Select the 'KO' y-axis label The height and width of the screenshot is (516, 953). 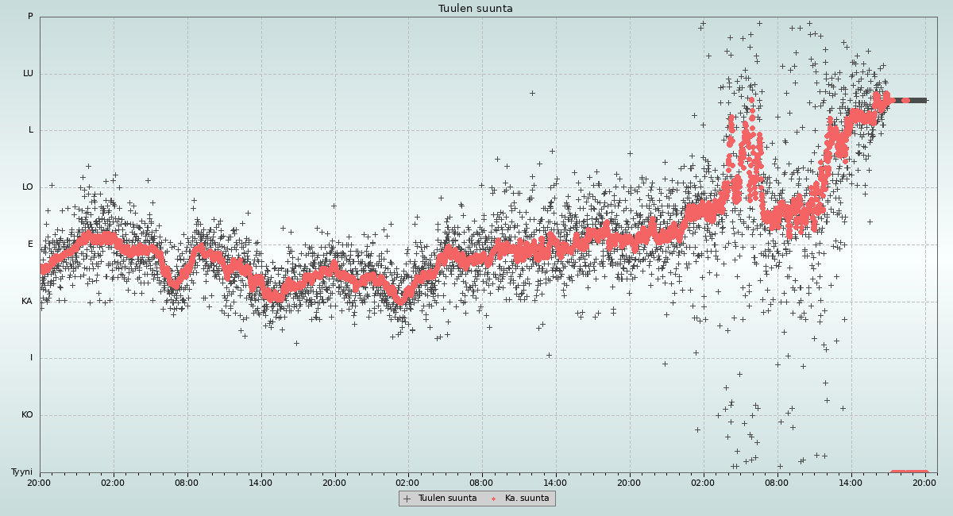pos(27,415)
